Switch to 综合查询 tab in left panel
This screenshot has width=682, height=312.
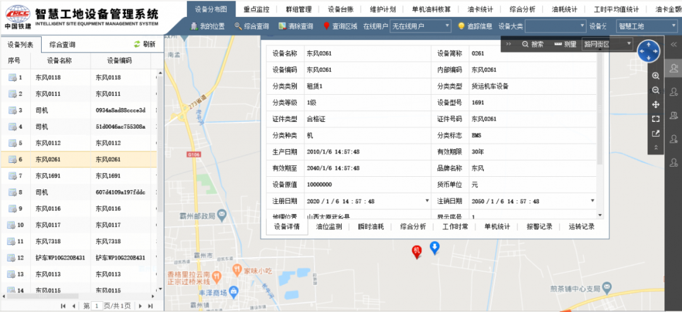[62, 44]
